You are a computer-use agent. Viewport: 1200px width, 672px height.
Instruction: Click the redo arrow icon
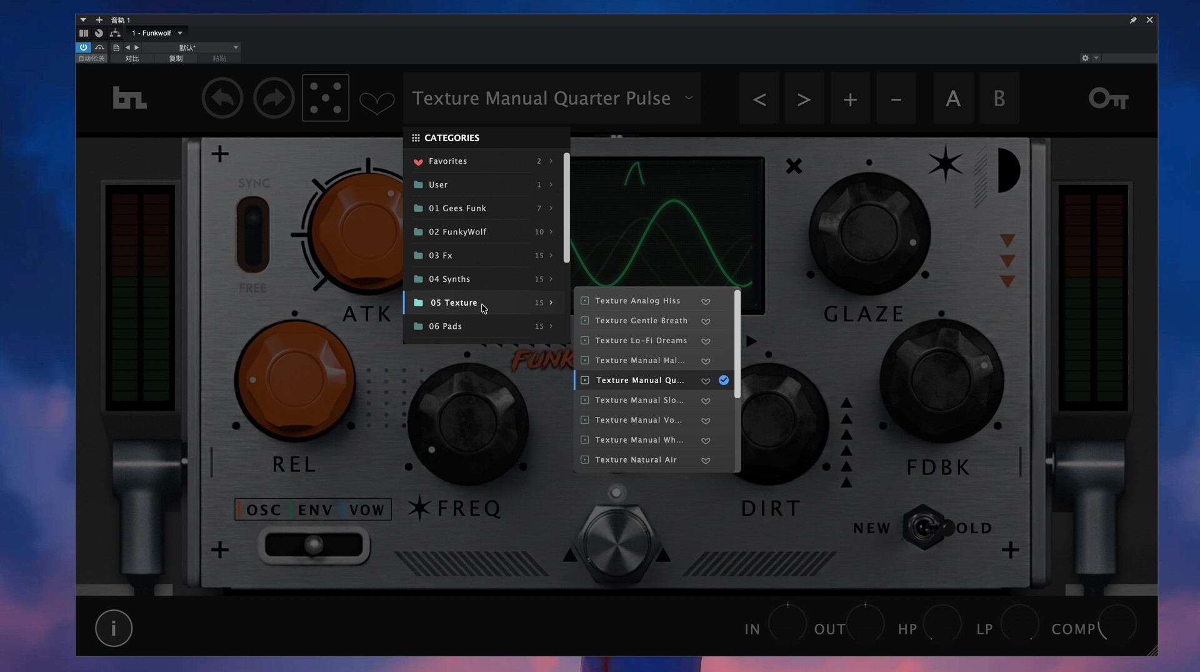274,98
